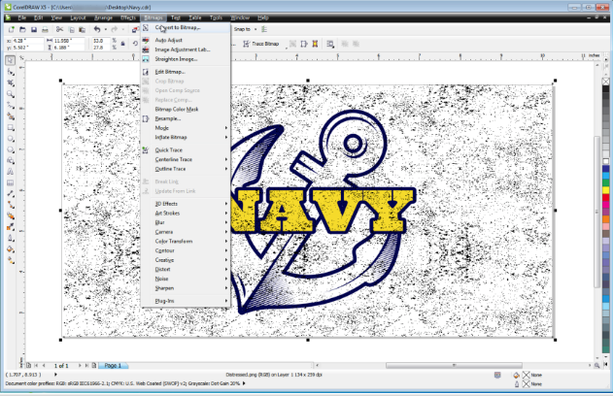Click the Paste icon
Screen dimensions: 613x396
pos(83,29)
